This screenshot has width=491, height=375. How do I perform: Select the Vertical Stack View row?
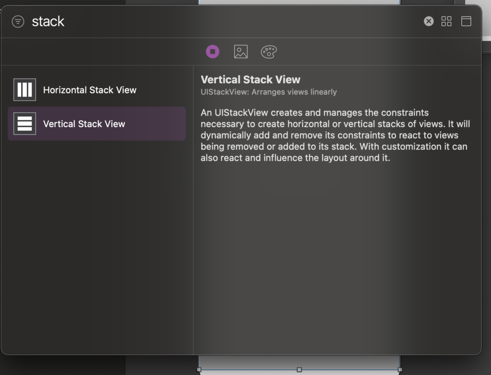pos(97,123)
